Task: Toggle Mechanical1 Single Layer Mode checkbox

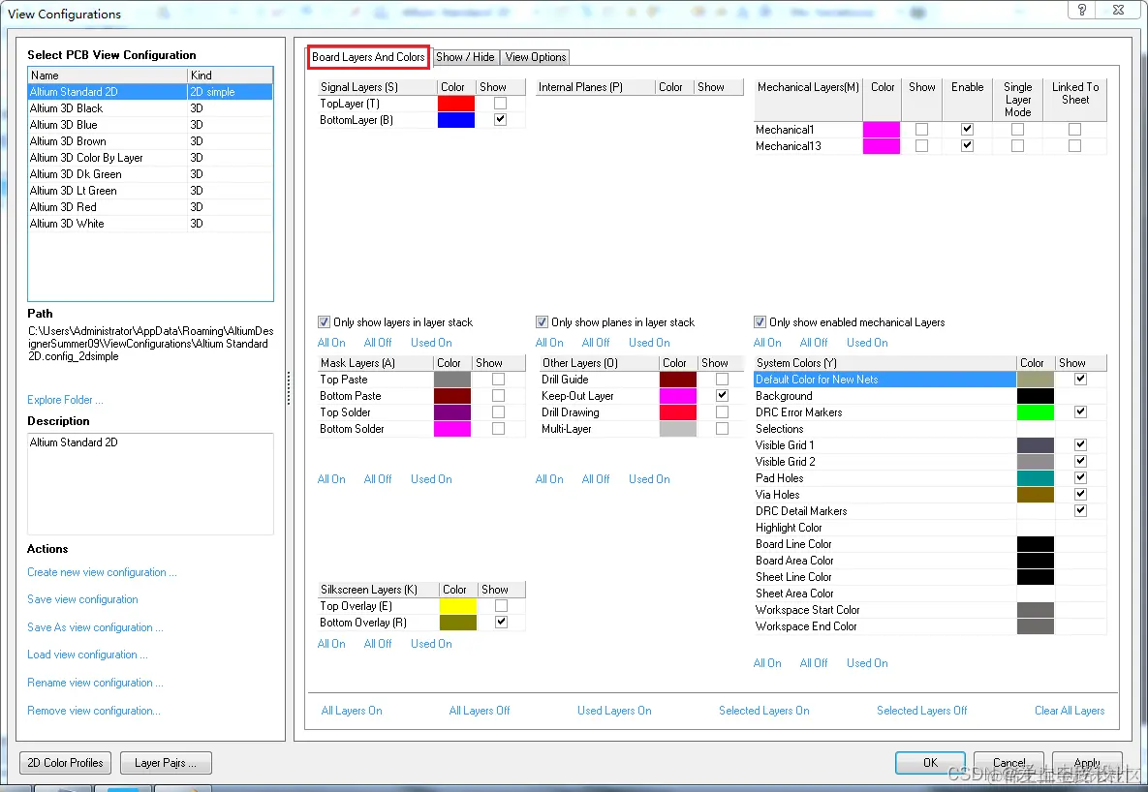Action: 1017,129
